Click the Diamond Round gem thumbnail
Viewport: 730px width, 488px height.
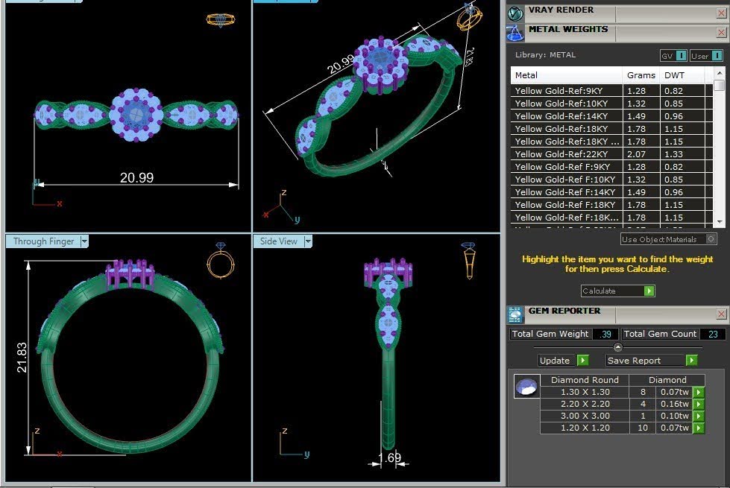coord(527,386)
